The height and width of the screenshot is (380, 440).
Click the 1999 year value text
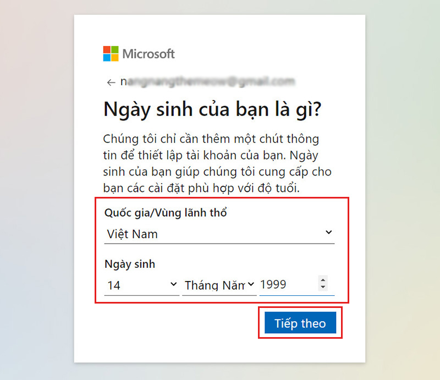273,284
